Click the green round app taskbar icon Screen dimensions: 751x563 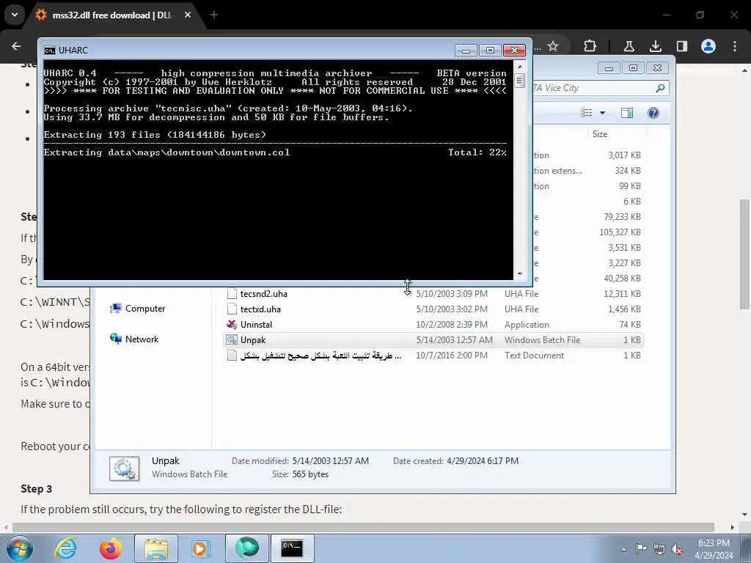tap(246, 548)
